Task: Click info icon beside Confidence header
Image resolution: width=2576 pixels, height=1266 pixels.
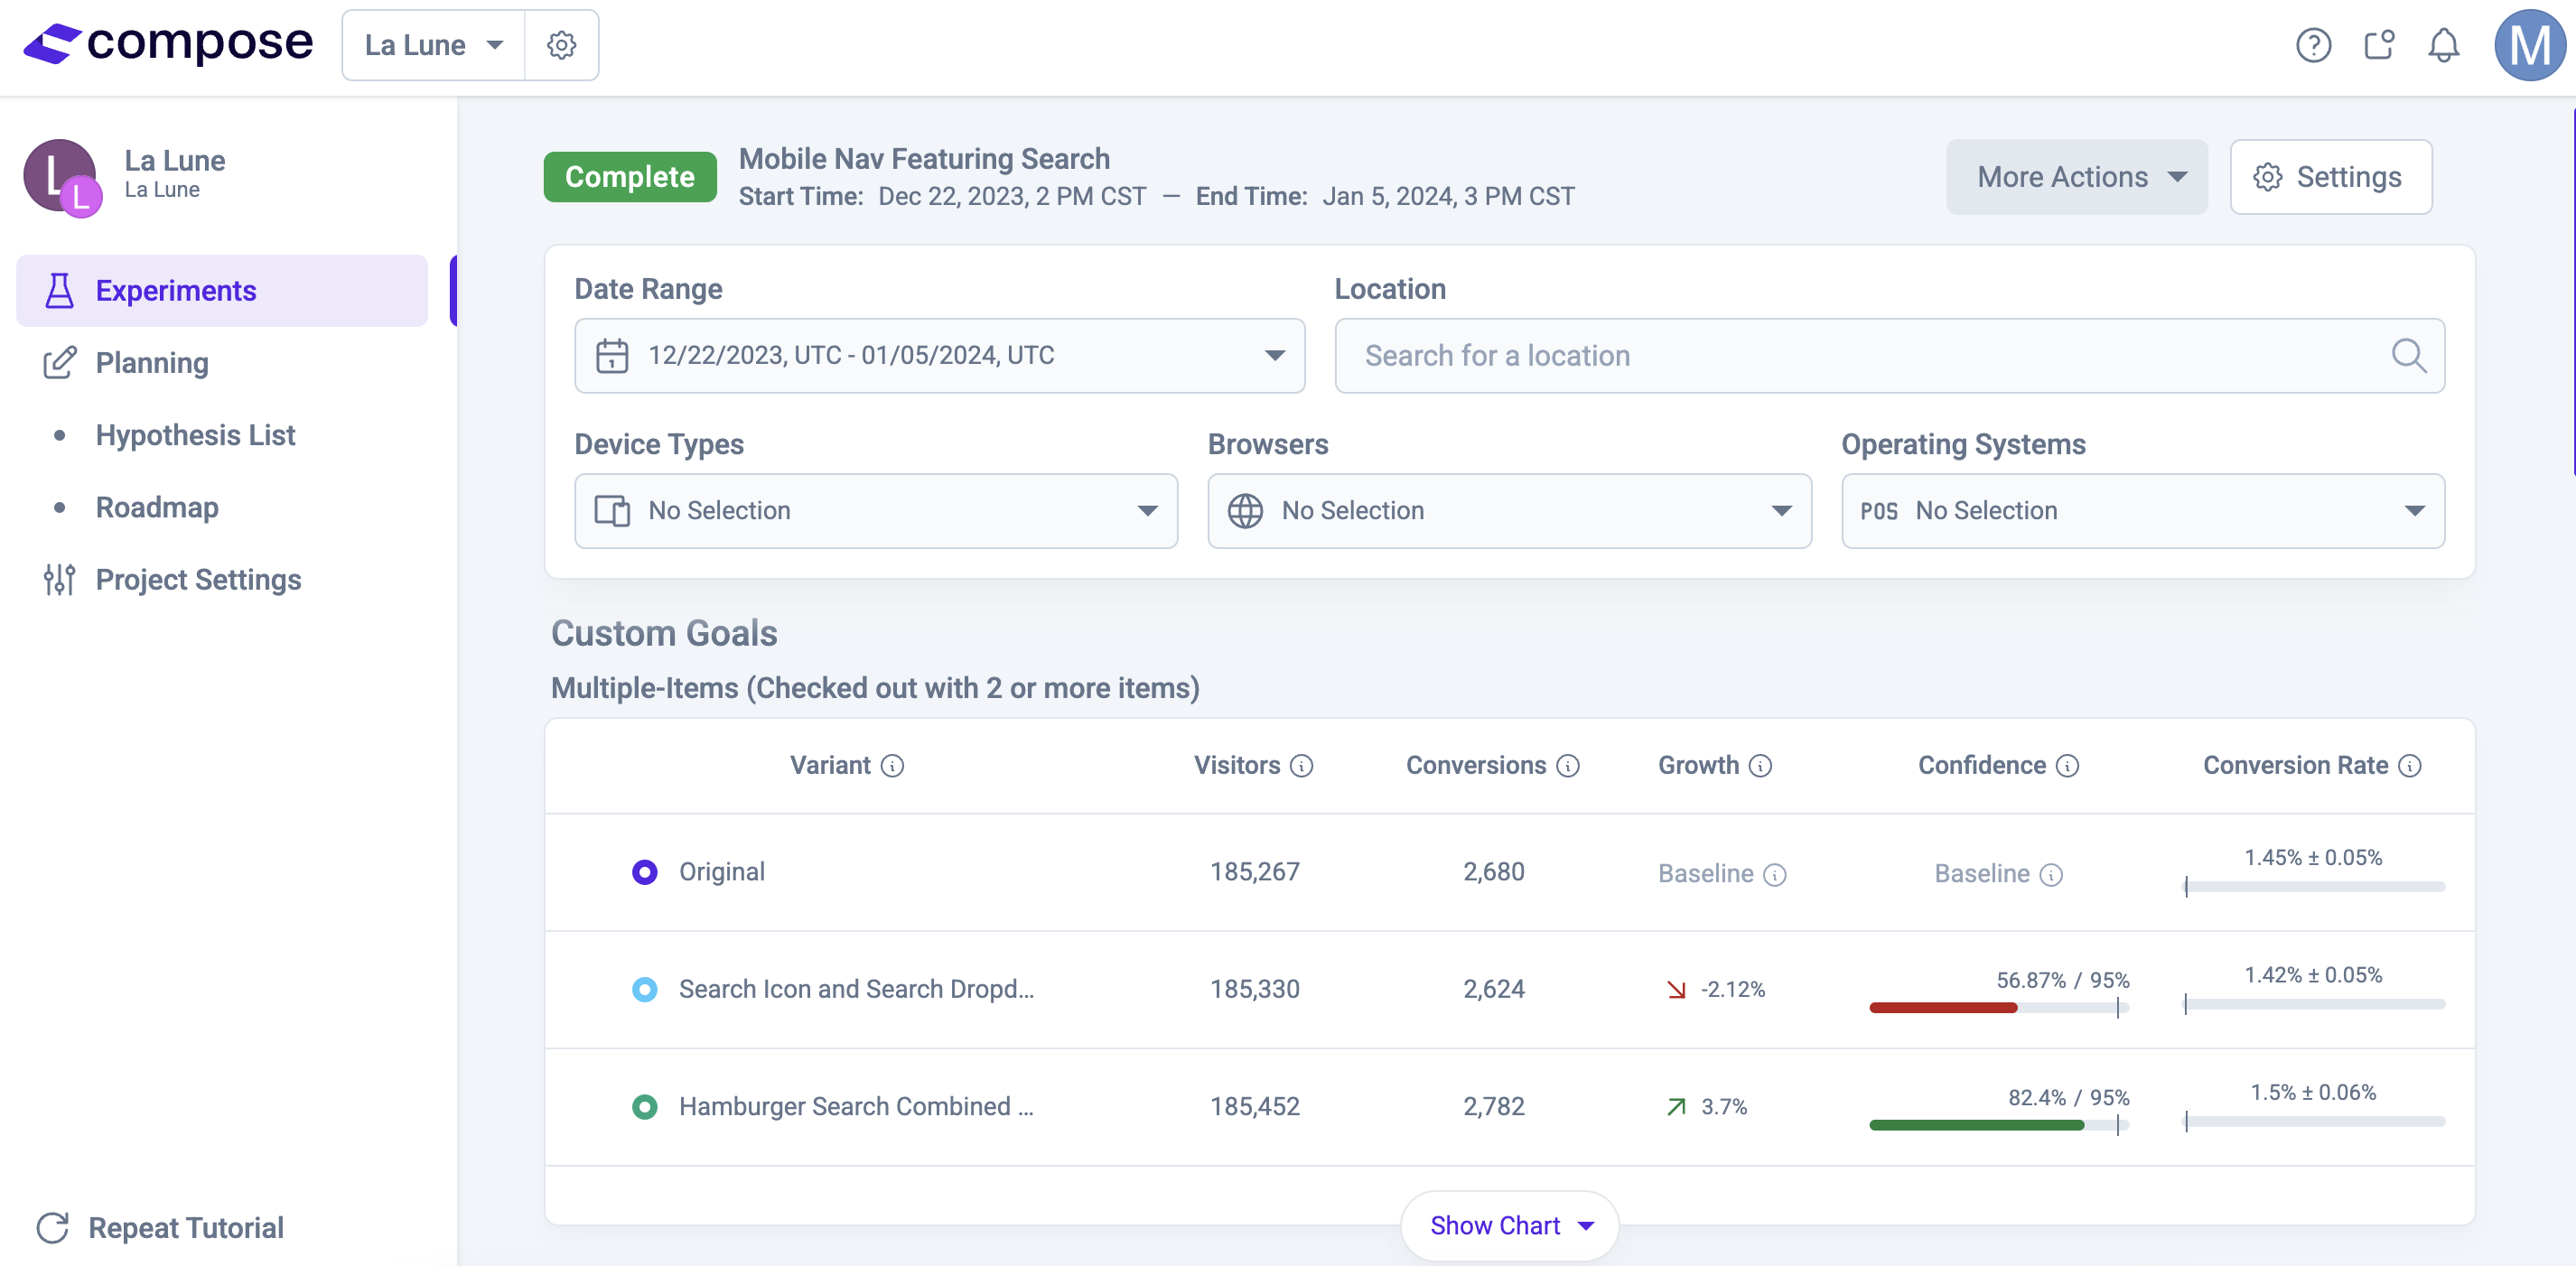Action: [2067, 766]
